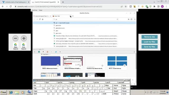Toggle Insert key on on-screen keyboard
Screen dimensions: 169x95
pyautogui.click(x=117, y=91)
